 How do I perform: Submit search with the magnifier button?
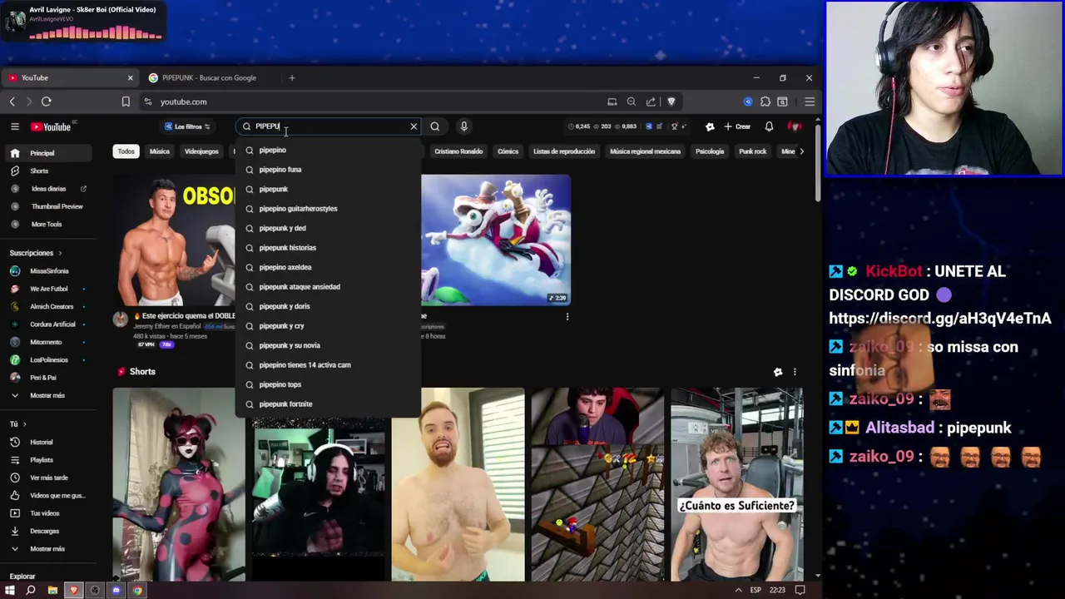434,126
